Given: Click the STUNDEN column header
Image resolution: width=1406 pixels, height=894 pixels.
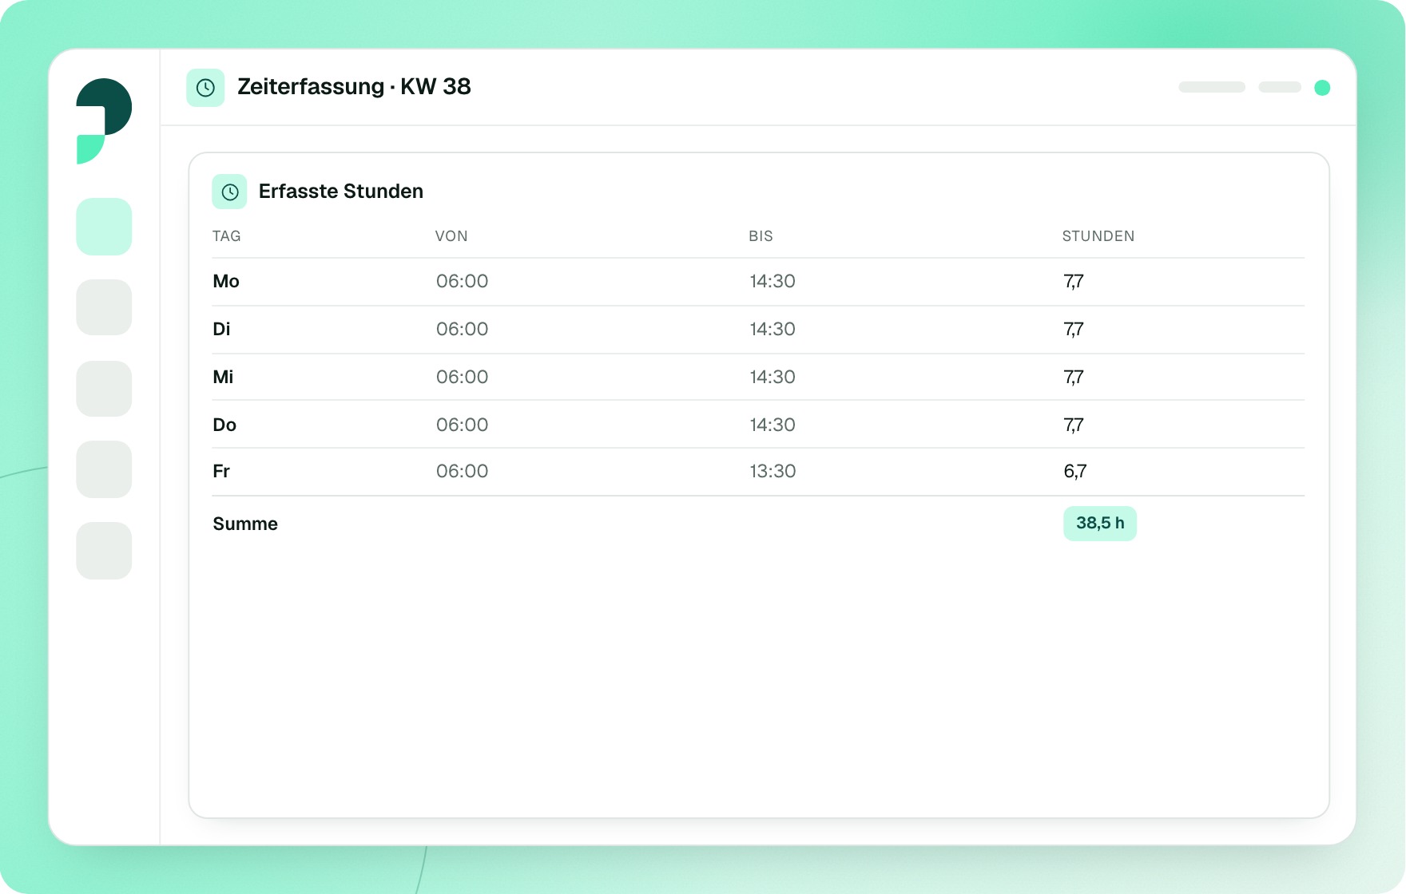Looking at the screenshot, I should pyautogui.click(x=1098, y=236).
